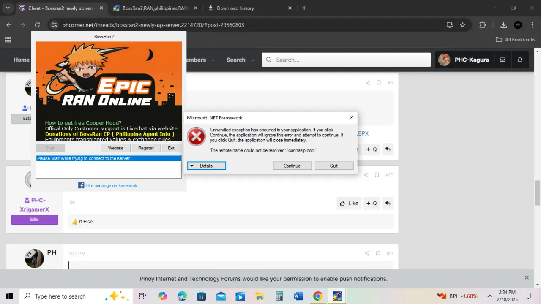The height and width of the screenshot is (304, 541).
Task: Open PHC-XrjgamerX user profile
Action: click(x=35, y=205)
